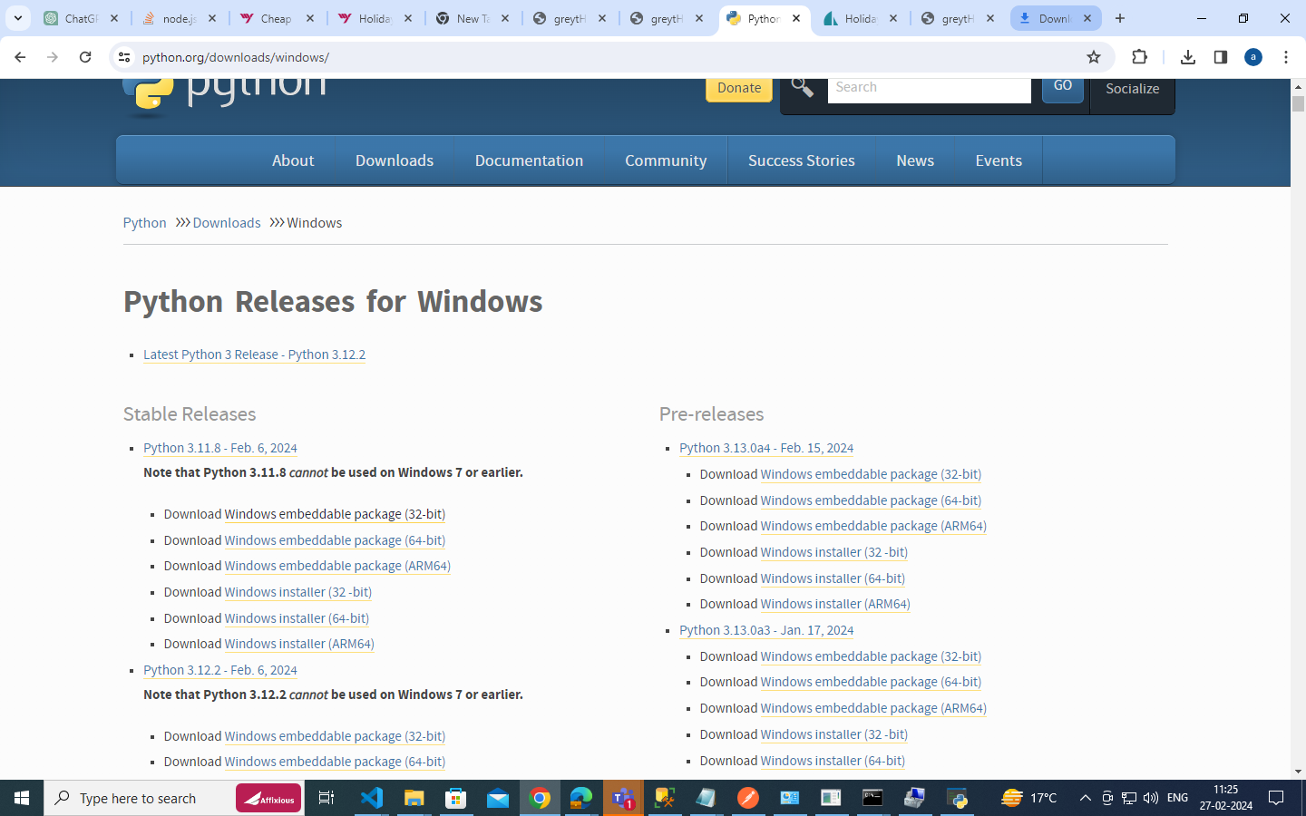1306x816 pixels.
Task: Open Visual Studio Code from the taskbar
Action: [x=372, y=798]
